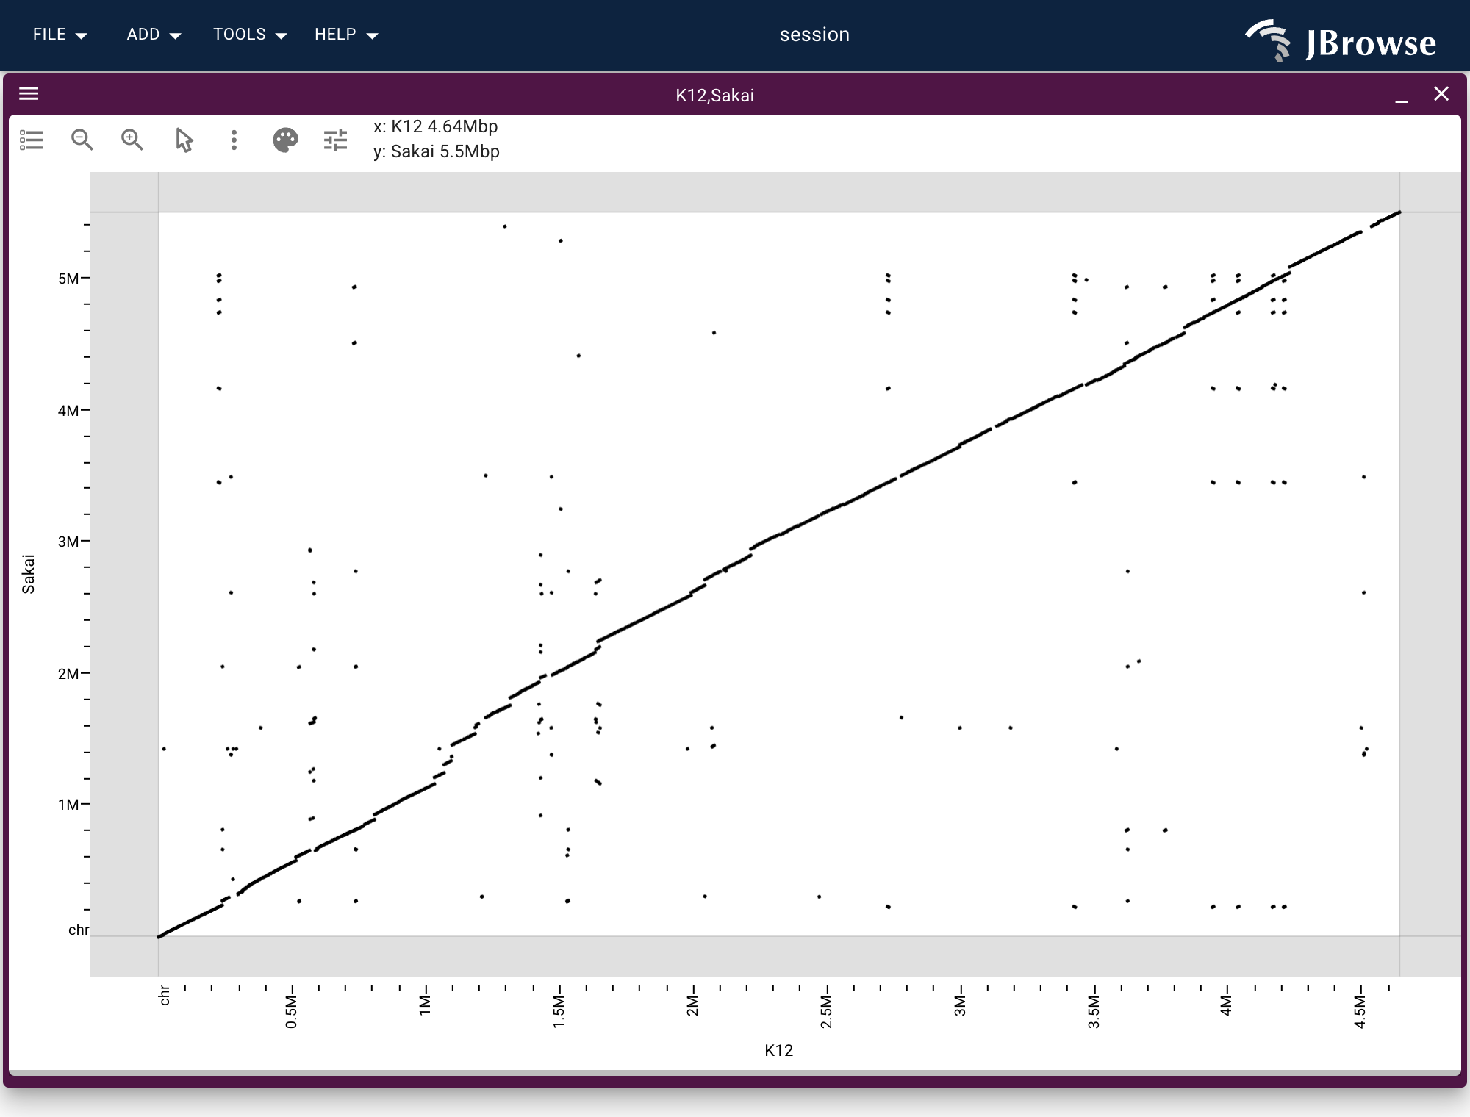
Task: Open the more options vertical dots menu
Action: pos(234,140)
